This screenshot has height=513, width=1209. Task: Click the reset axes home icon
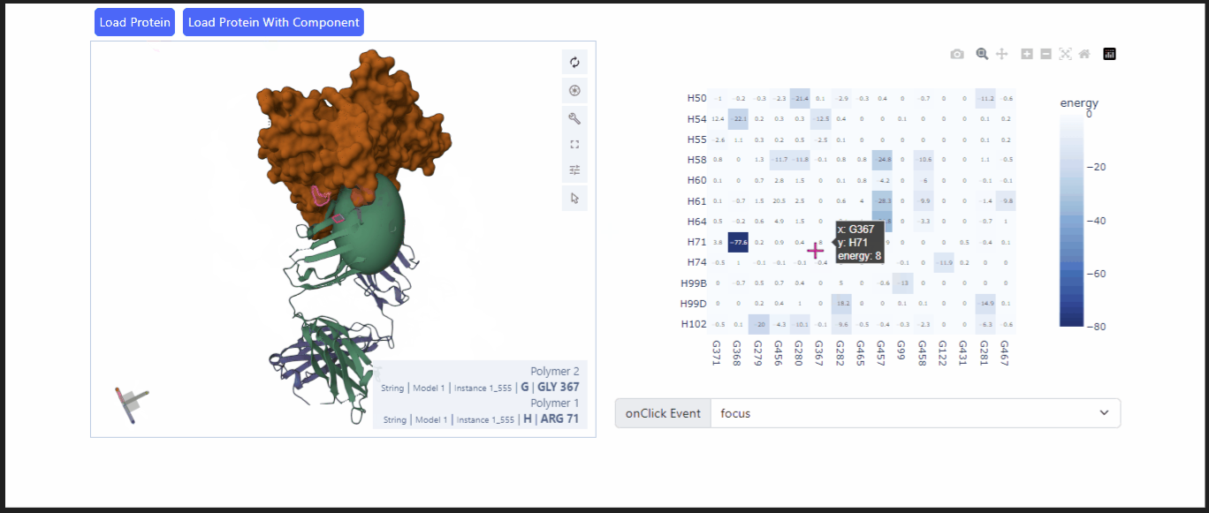coord(1084,54)
